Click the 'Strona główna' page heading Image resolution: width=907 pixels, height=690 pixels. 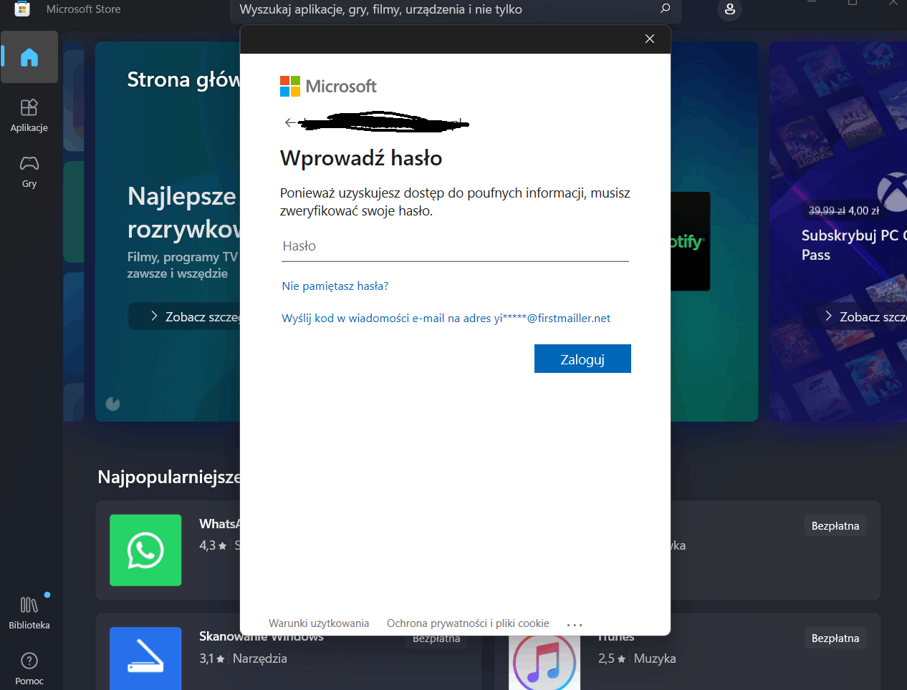(184, 79)
